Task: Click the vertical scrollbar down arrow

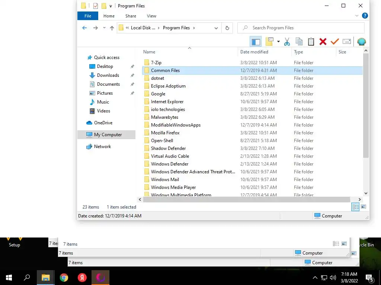Action: pyautogui.click(x=366, y=193)
